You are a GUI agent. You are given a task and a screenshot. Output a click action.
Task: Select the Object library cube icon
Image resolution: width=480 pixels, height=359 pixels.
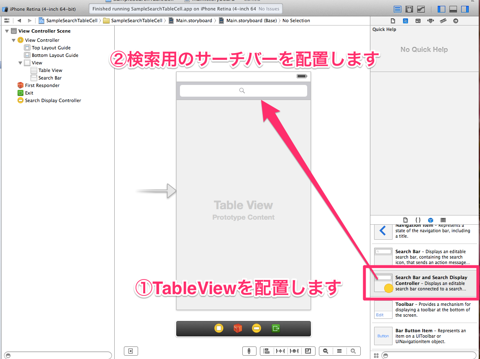(x=431, y=220)
